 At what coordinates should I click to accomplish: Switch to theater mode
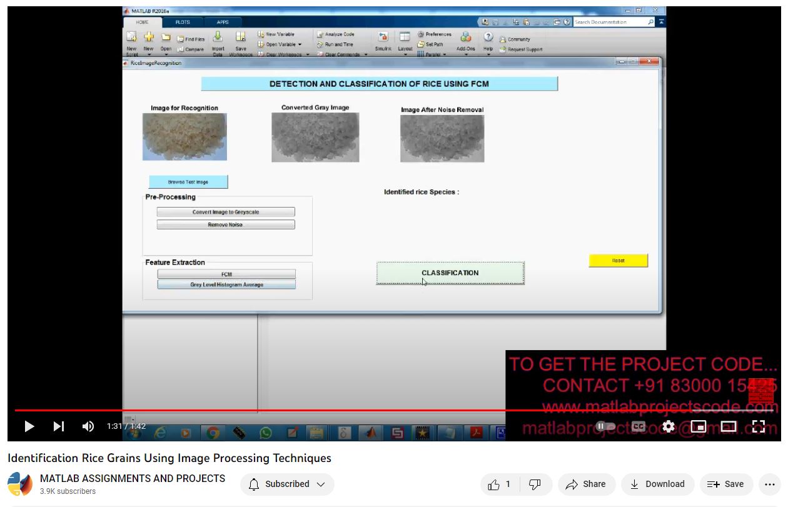coord(729,426)
